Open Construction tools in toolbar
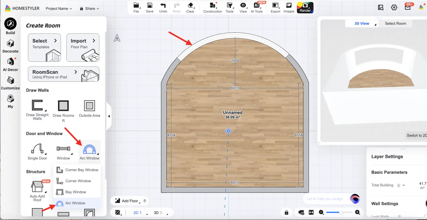 pos(212,6)
